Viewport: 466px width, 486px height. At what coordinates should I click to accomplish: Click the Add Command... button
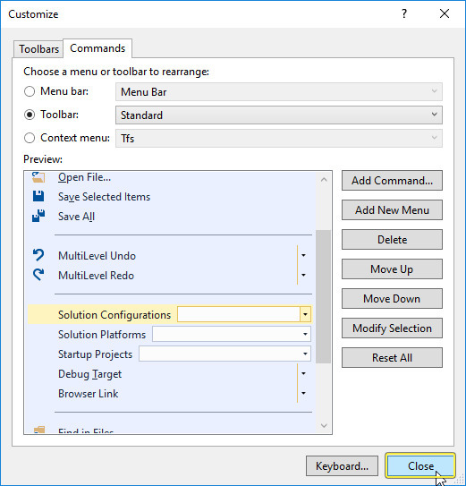point(392,181)
